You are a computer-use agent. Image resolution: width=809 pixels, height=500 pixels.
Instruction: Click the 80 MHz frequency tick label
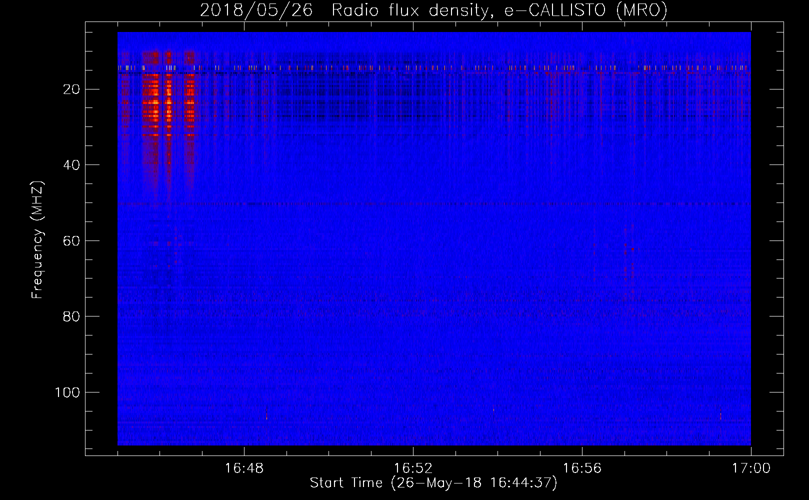pos(71,316)
